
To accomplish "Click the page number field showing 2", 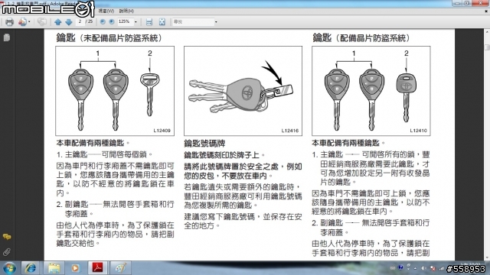I will click(x=80, y=21).
